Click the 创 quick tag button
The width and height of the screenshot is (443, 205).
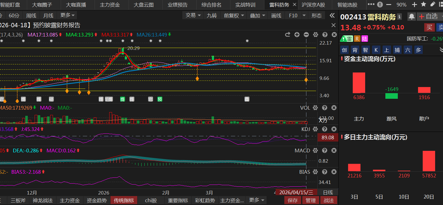point(344,50)
